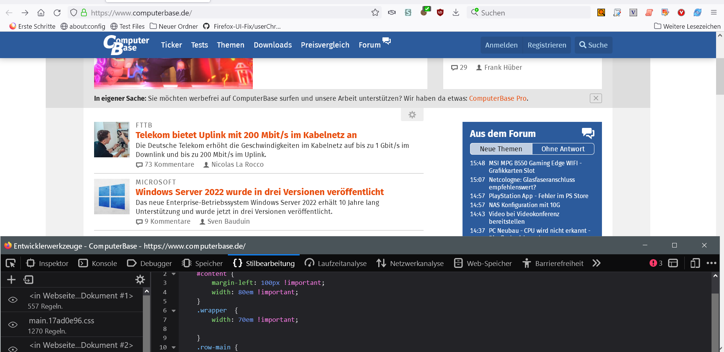Image resolution: width=724 pixels, height=352 pixels.
Task: Create a new stylesheet with plus icon
Action: click(x=11, y=280)
